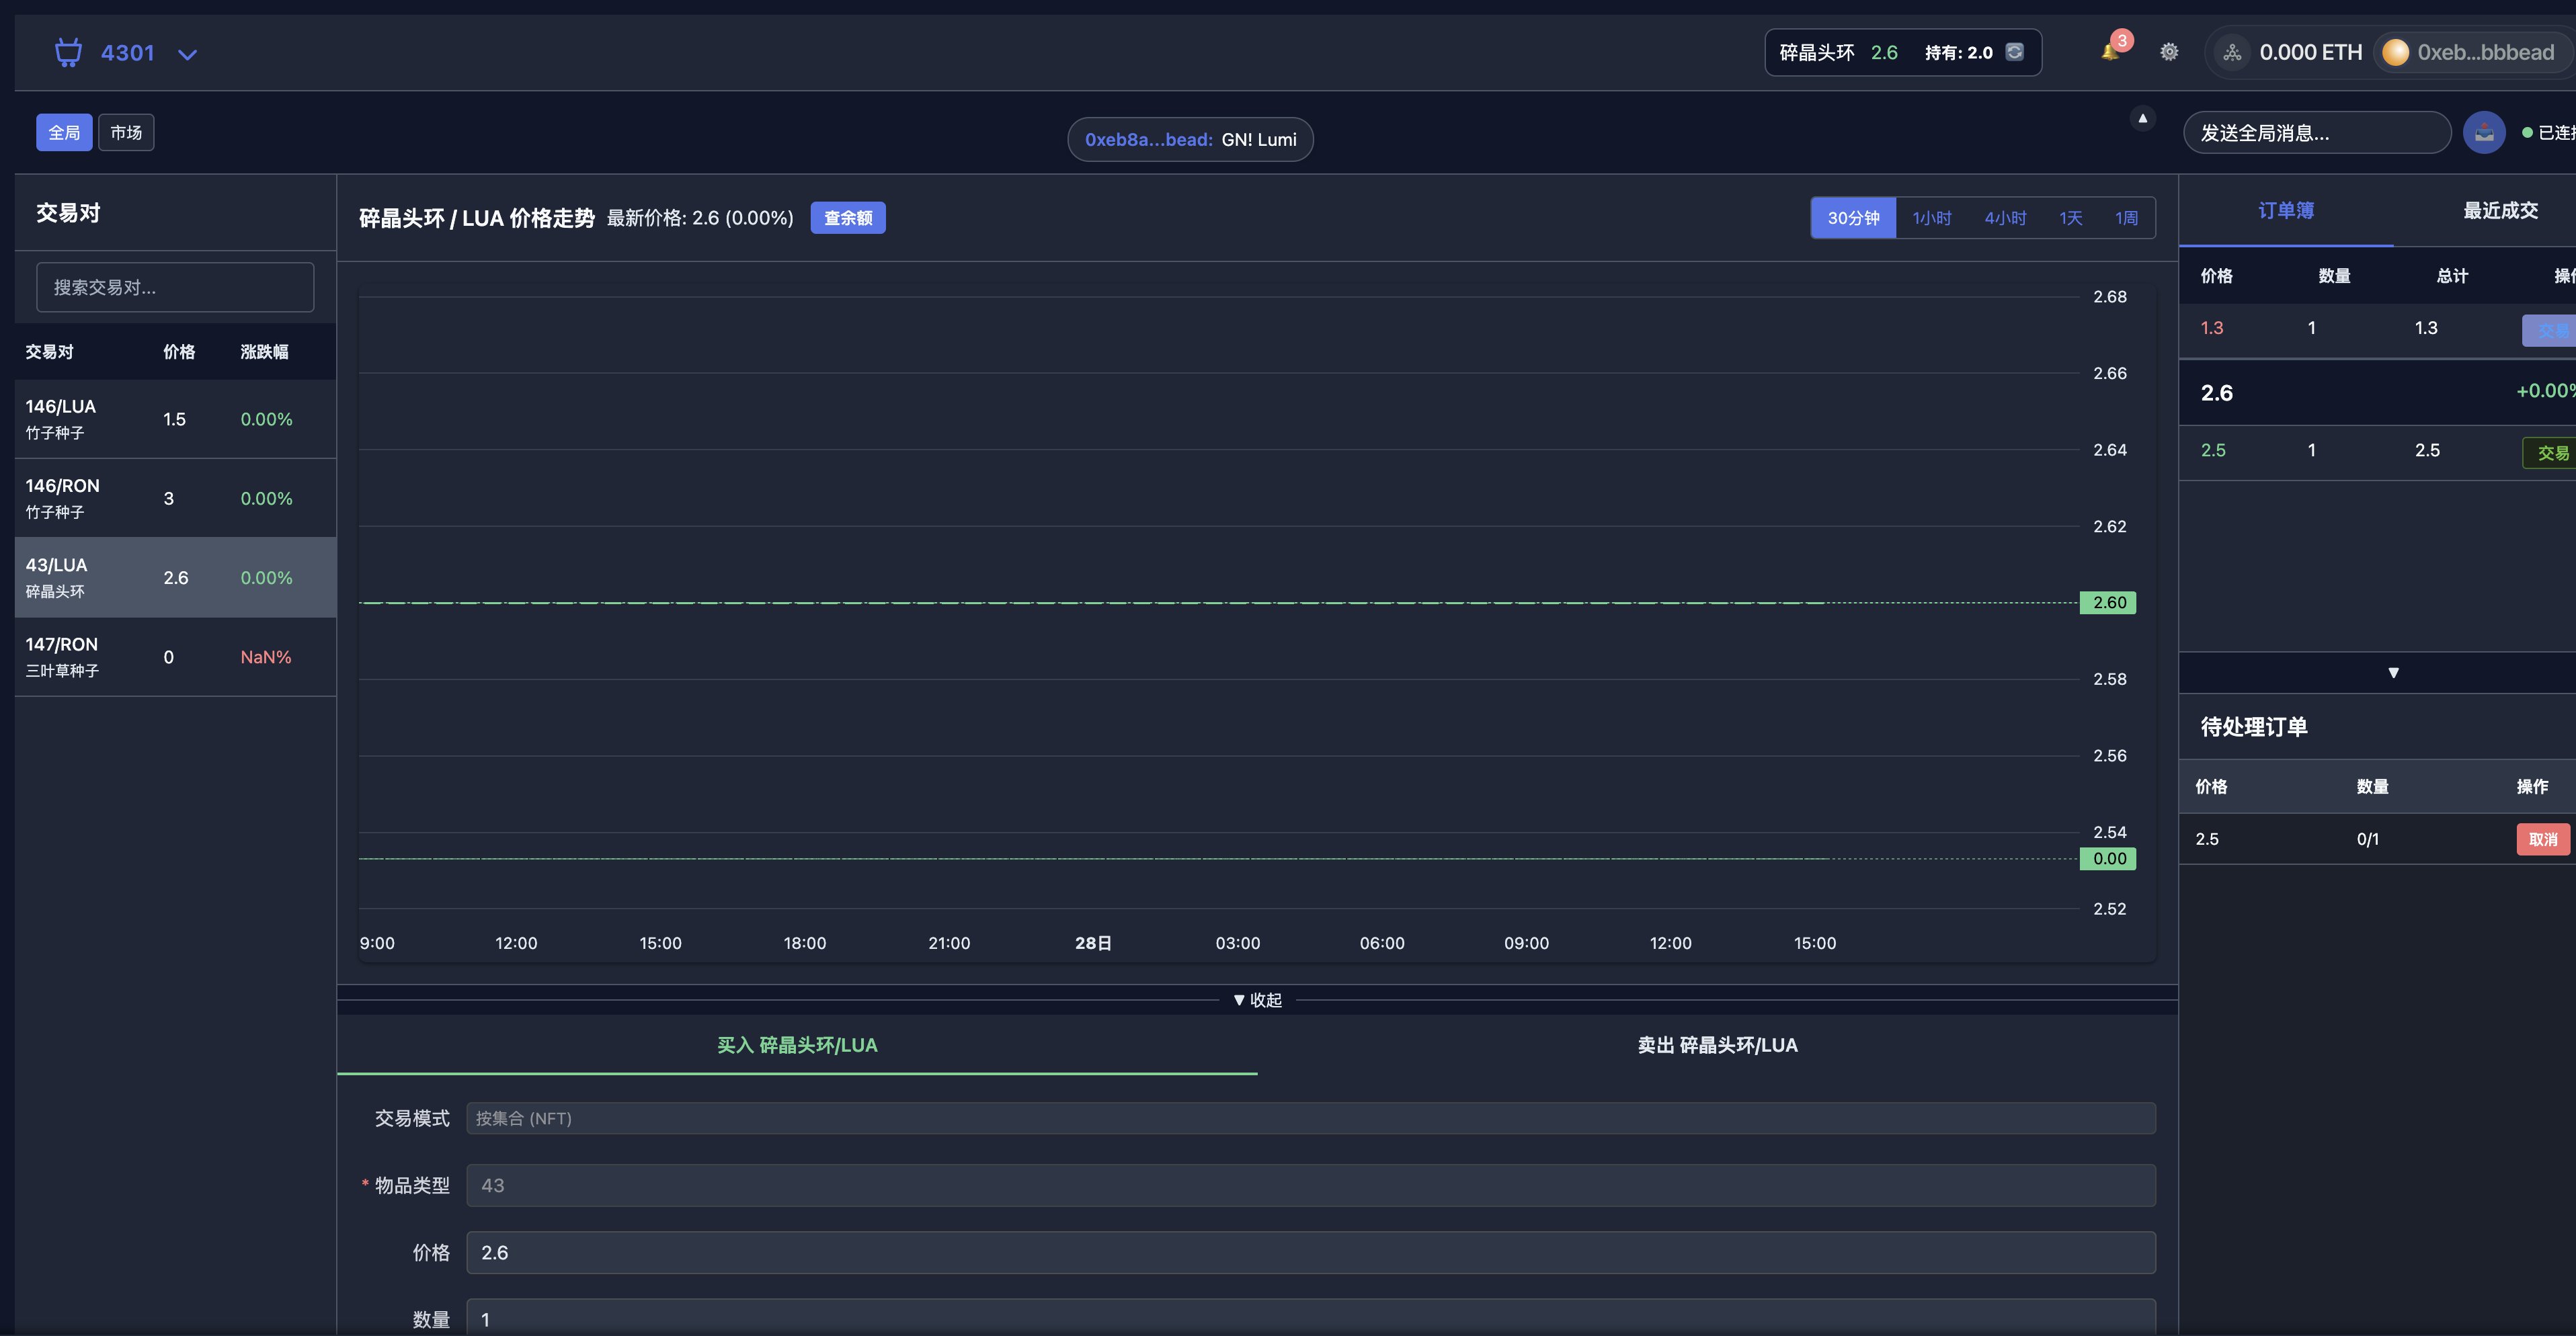Screen dimensions: 2576x1336
Task: Click the 2.5 bid price in order book
Action: click(2213, 451)
